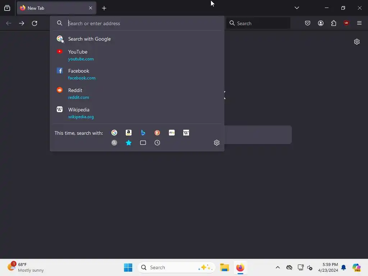Screen dimensions: 368x276
Task: Search this time with Amazon
Action: coord(129,133)
